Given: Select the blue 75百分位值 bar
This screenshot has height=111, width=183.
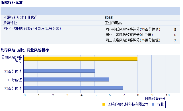Looking at the screenshot, I should point(73,88).
